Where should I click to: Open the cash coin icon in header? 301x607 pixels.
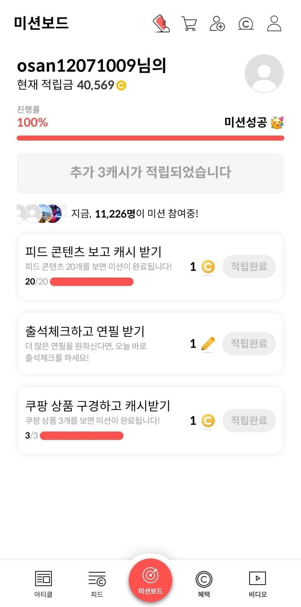(x=246, y=24)
